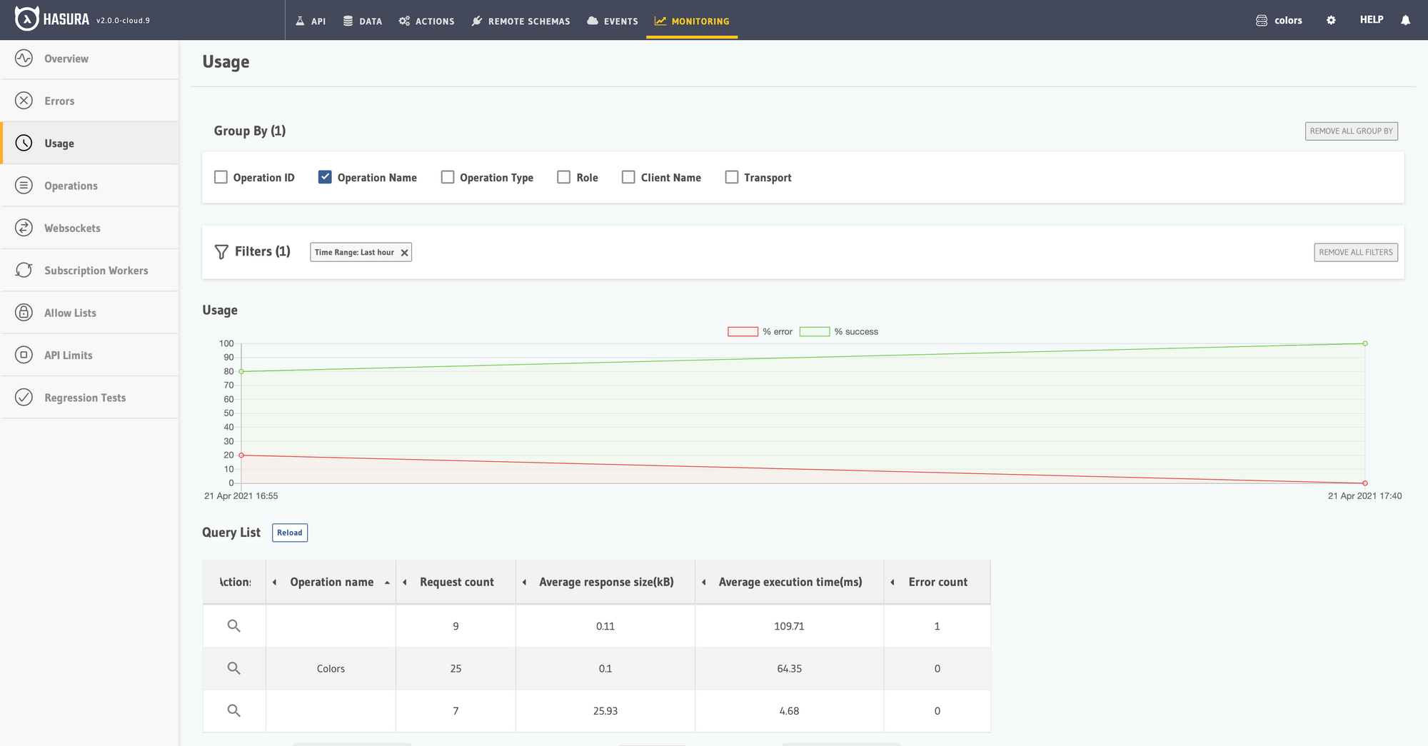Toggle the % error legend swatch

point(743,331)
